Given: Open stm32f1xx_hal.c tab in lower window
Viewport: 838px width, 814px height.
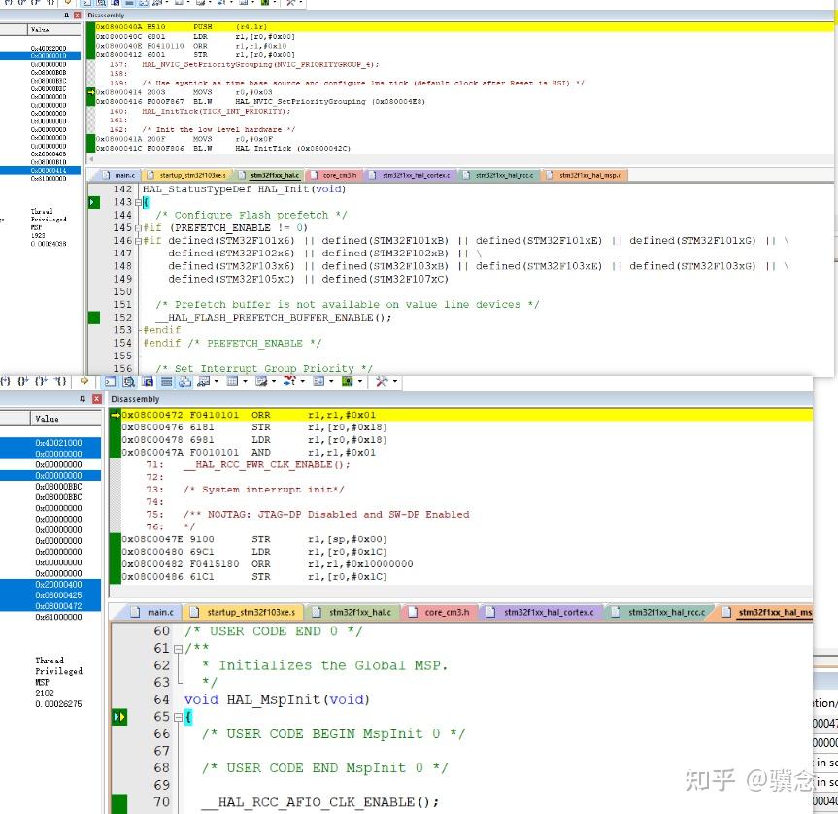Looking at the screenshot, I should pyautogui.click(x=352, y=613).
